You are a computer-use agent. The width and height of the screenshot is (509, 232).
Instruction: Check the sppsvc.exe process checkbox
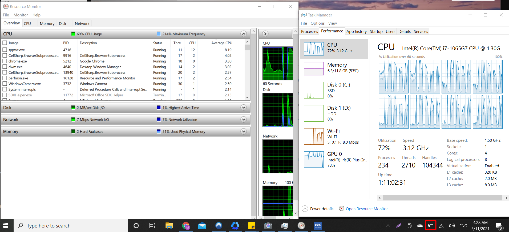coord(5,50)
